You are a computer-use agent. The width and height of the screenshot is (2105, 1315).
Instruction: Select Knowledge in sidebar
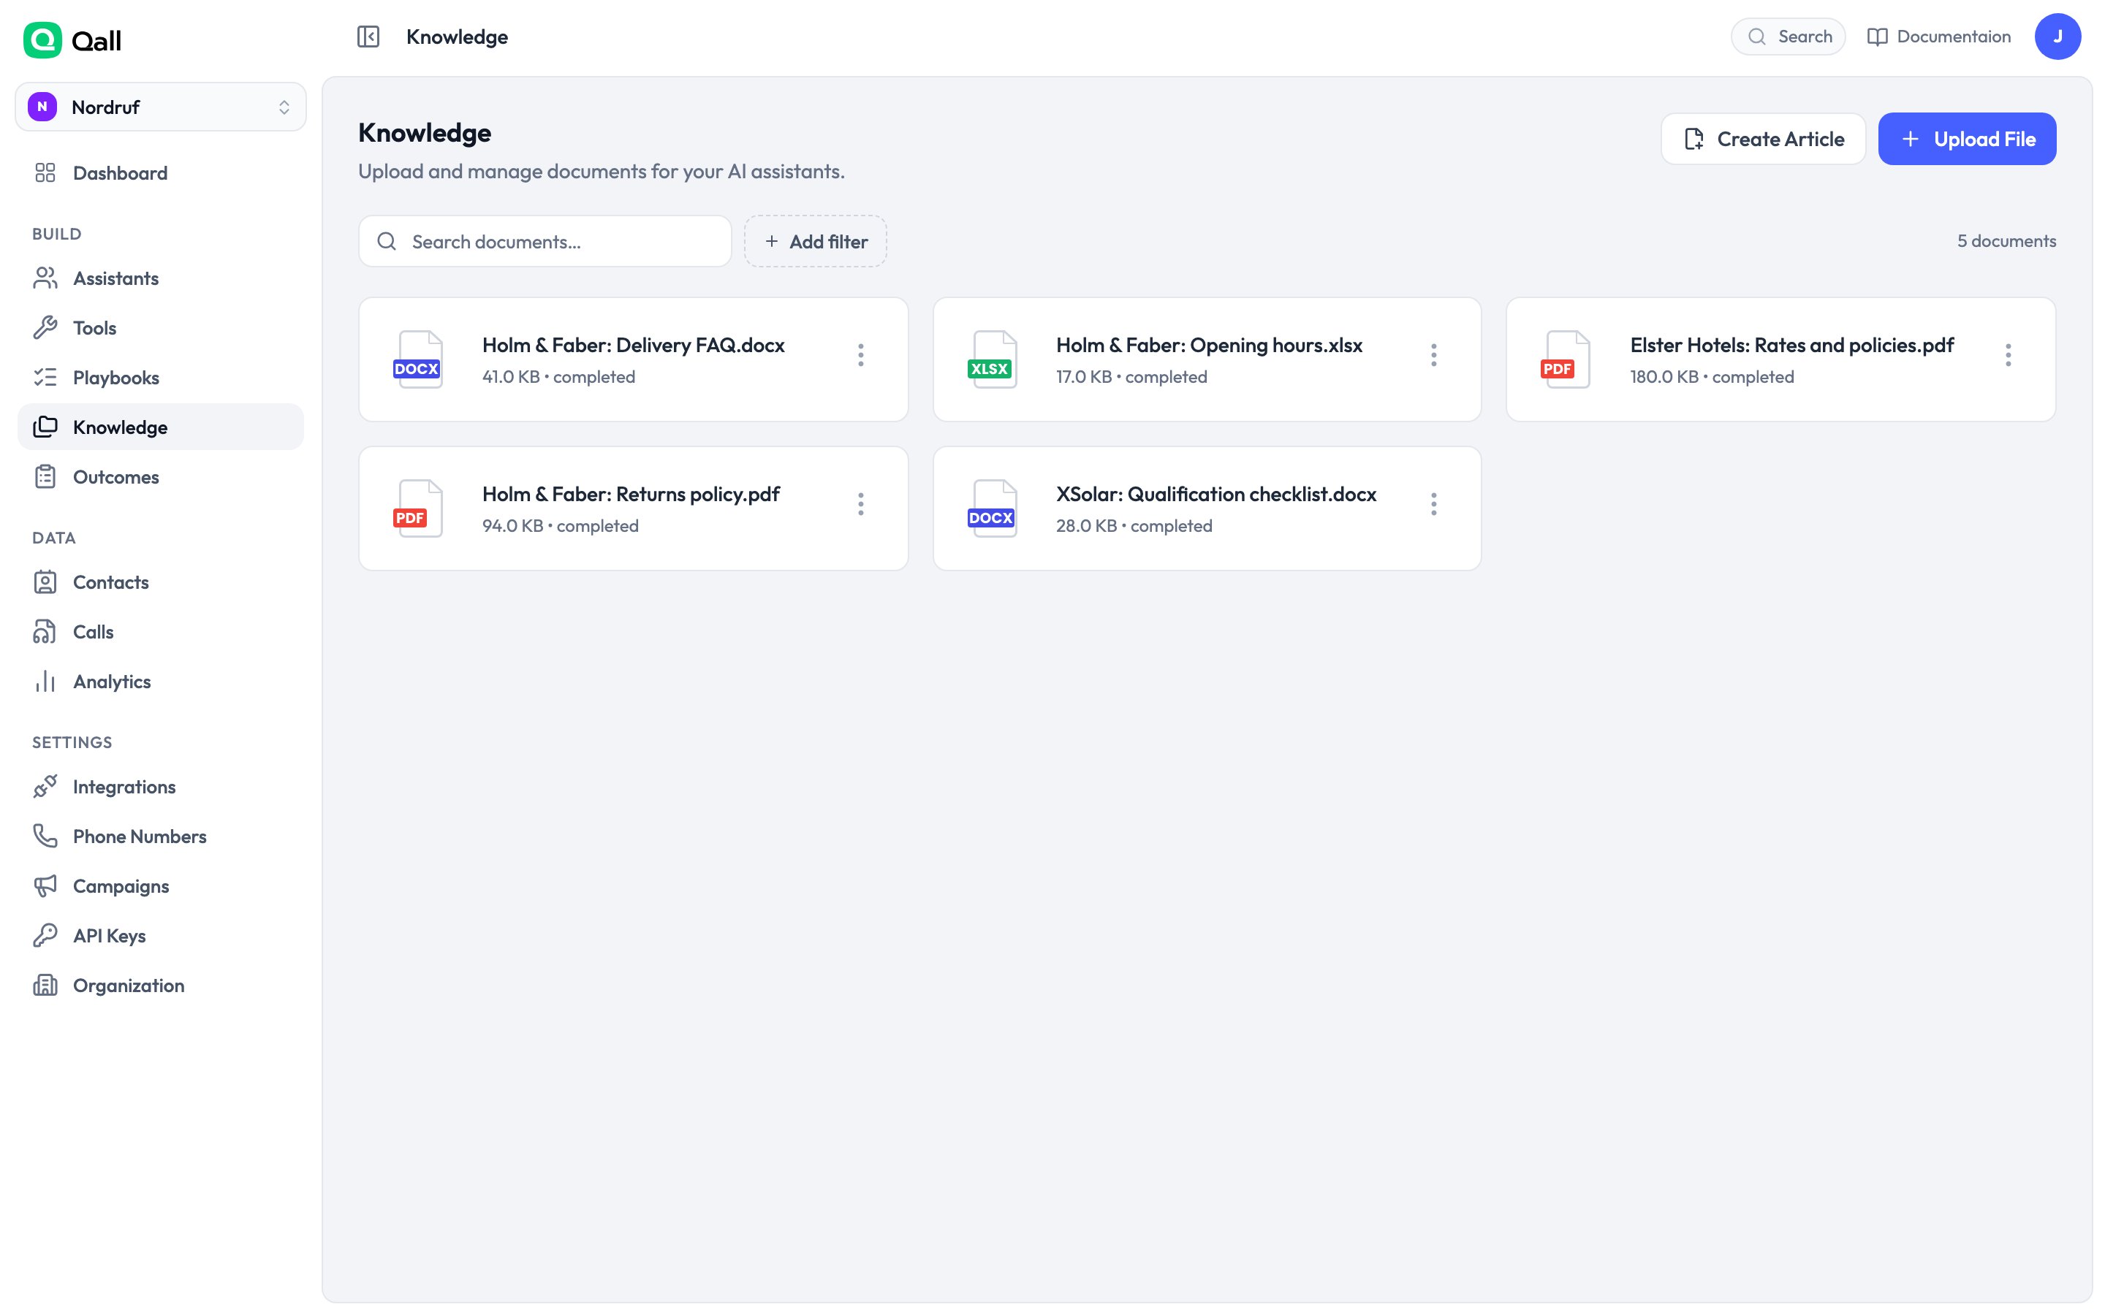161,427
